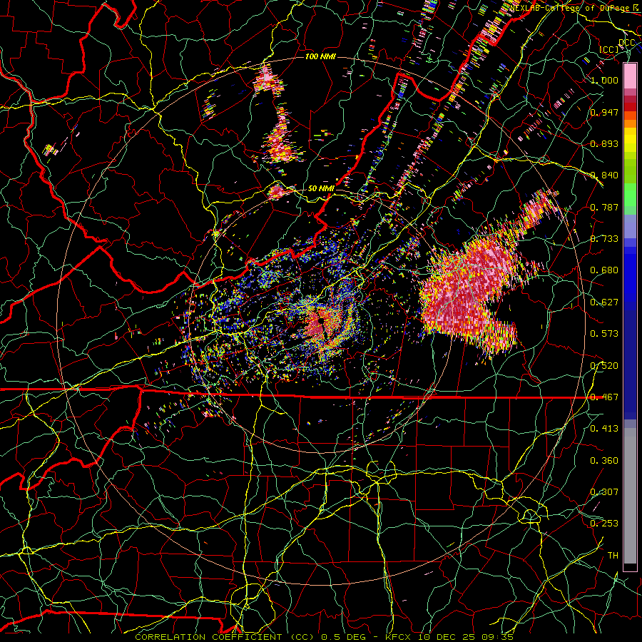The image size is (642, 642).
Task: Click the 50 NMI range ring label
Action: [x=321, y=189]
